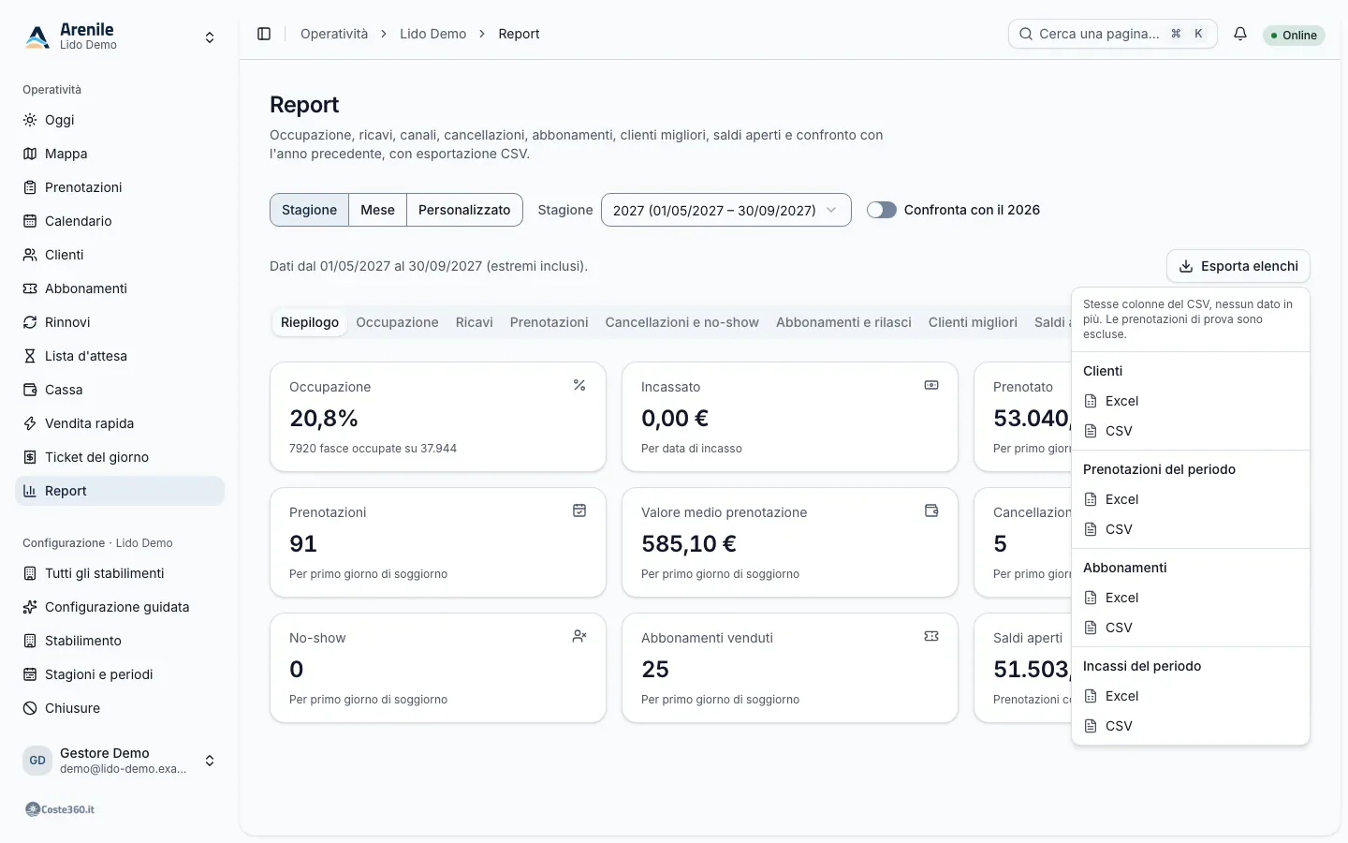Expand the Gestore Demo account menu

(120, 761)
